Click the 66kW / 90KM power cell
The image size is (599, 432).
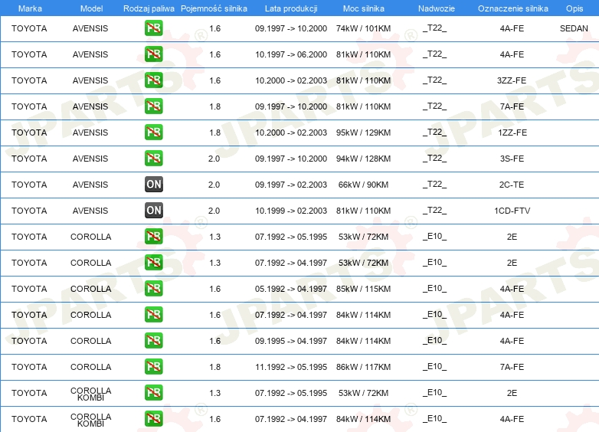coord(363,185)
